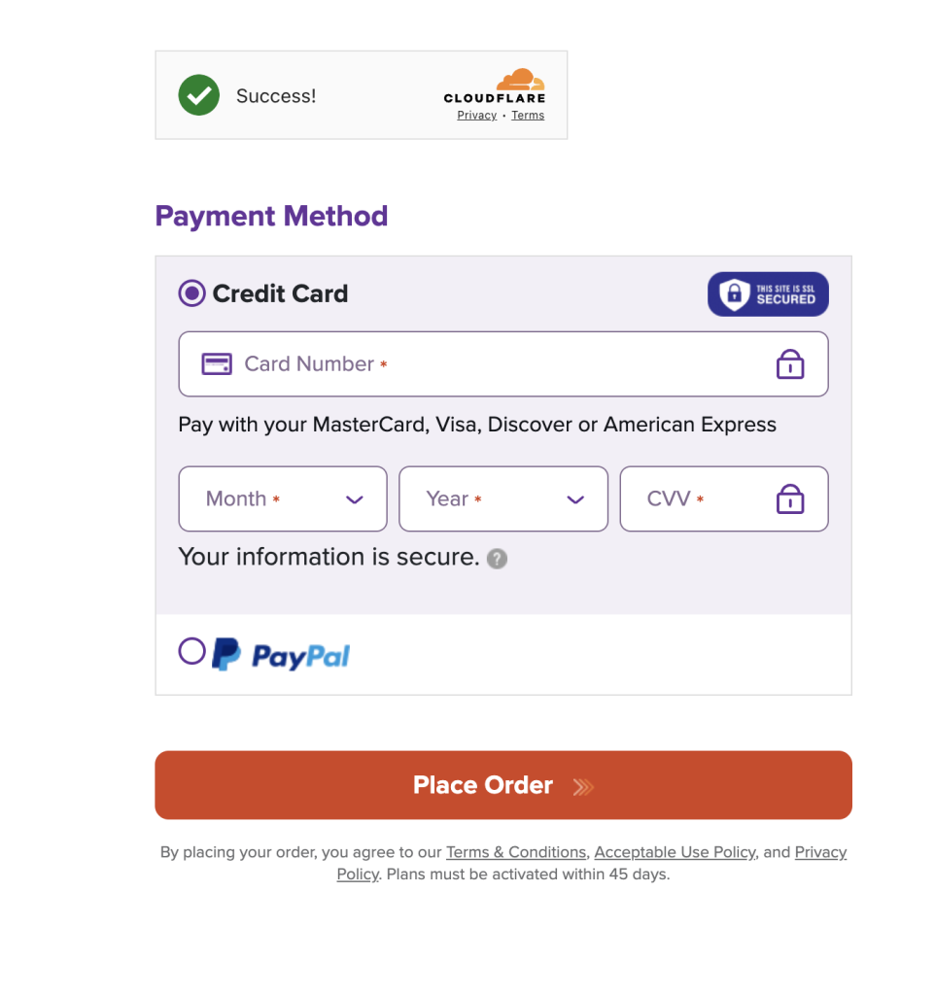Open the Month expiration dropdown
This screenshot has width=935, height=995.
(283, 498)
